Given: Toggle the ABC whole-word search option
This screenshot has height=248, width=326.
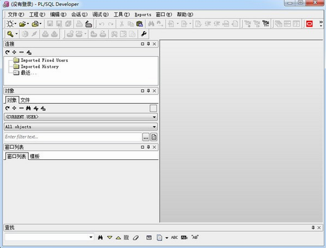Looking at the screenshot, I should tap(174, 238).
